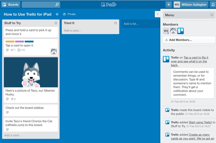Viewport: 216px width, 143px height.
Task: Click the Members heading in sidebar
Action: tap(170, 25)
